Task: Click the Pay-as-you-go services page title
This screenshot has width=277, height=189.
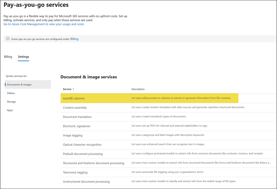Action: [36, 5]
